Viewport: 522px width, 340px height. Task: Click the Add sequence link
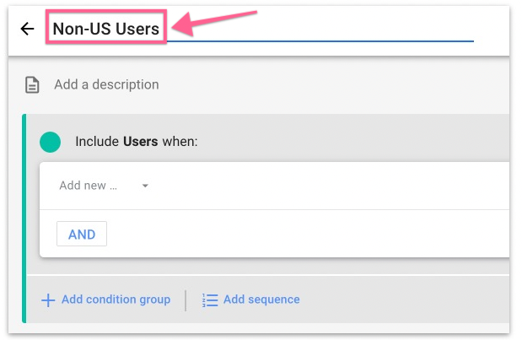261,300
